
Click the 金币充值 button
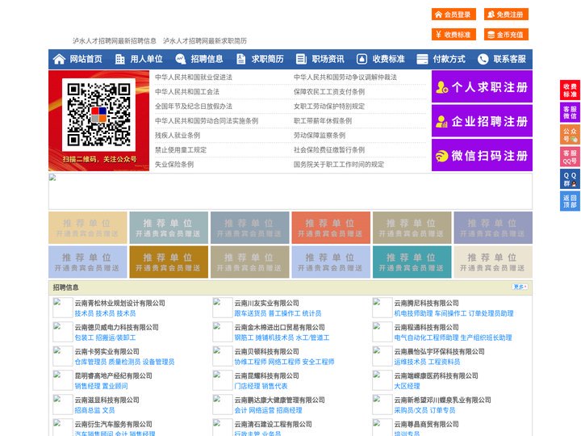coord(506,35)
